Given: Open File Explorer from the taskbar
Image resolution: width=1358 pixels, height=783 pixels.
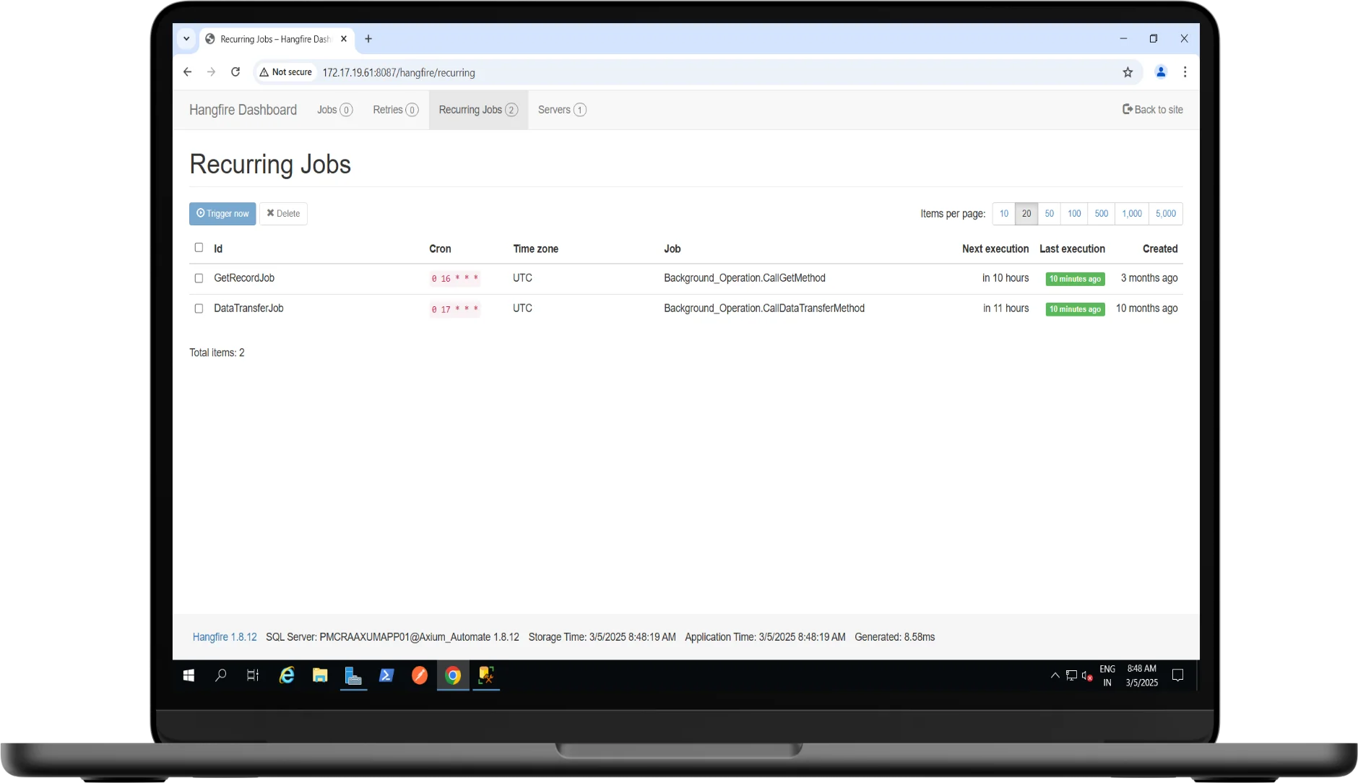Looking at the screenshot, I should (x=320, y=675).
